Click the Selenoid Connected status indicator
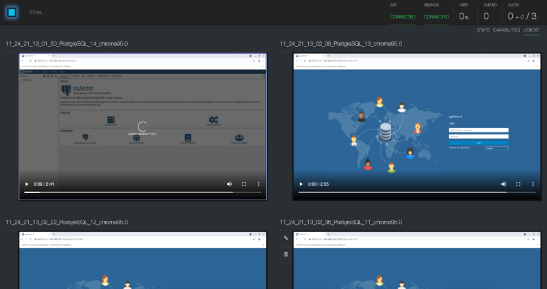Viewport: 547px width, 289px height. click(436, 17)
